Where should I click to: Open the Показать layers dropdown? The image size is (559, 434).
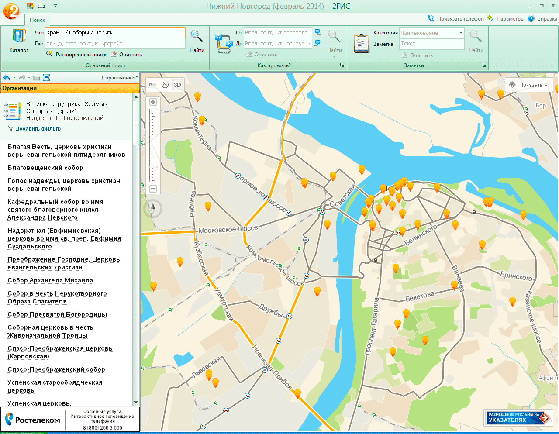(x=529, y=85)
